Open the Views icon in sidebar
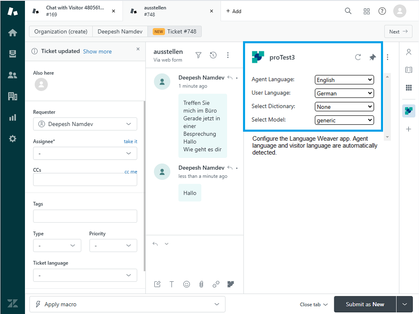This screenshot has width=419, height=314. pyautogui.click(x=13, y=54)
